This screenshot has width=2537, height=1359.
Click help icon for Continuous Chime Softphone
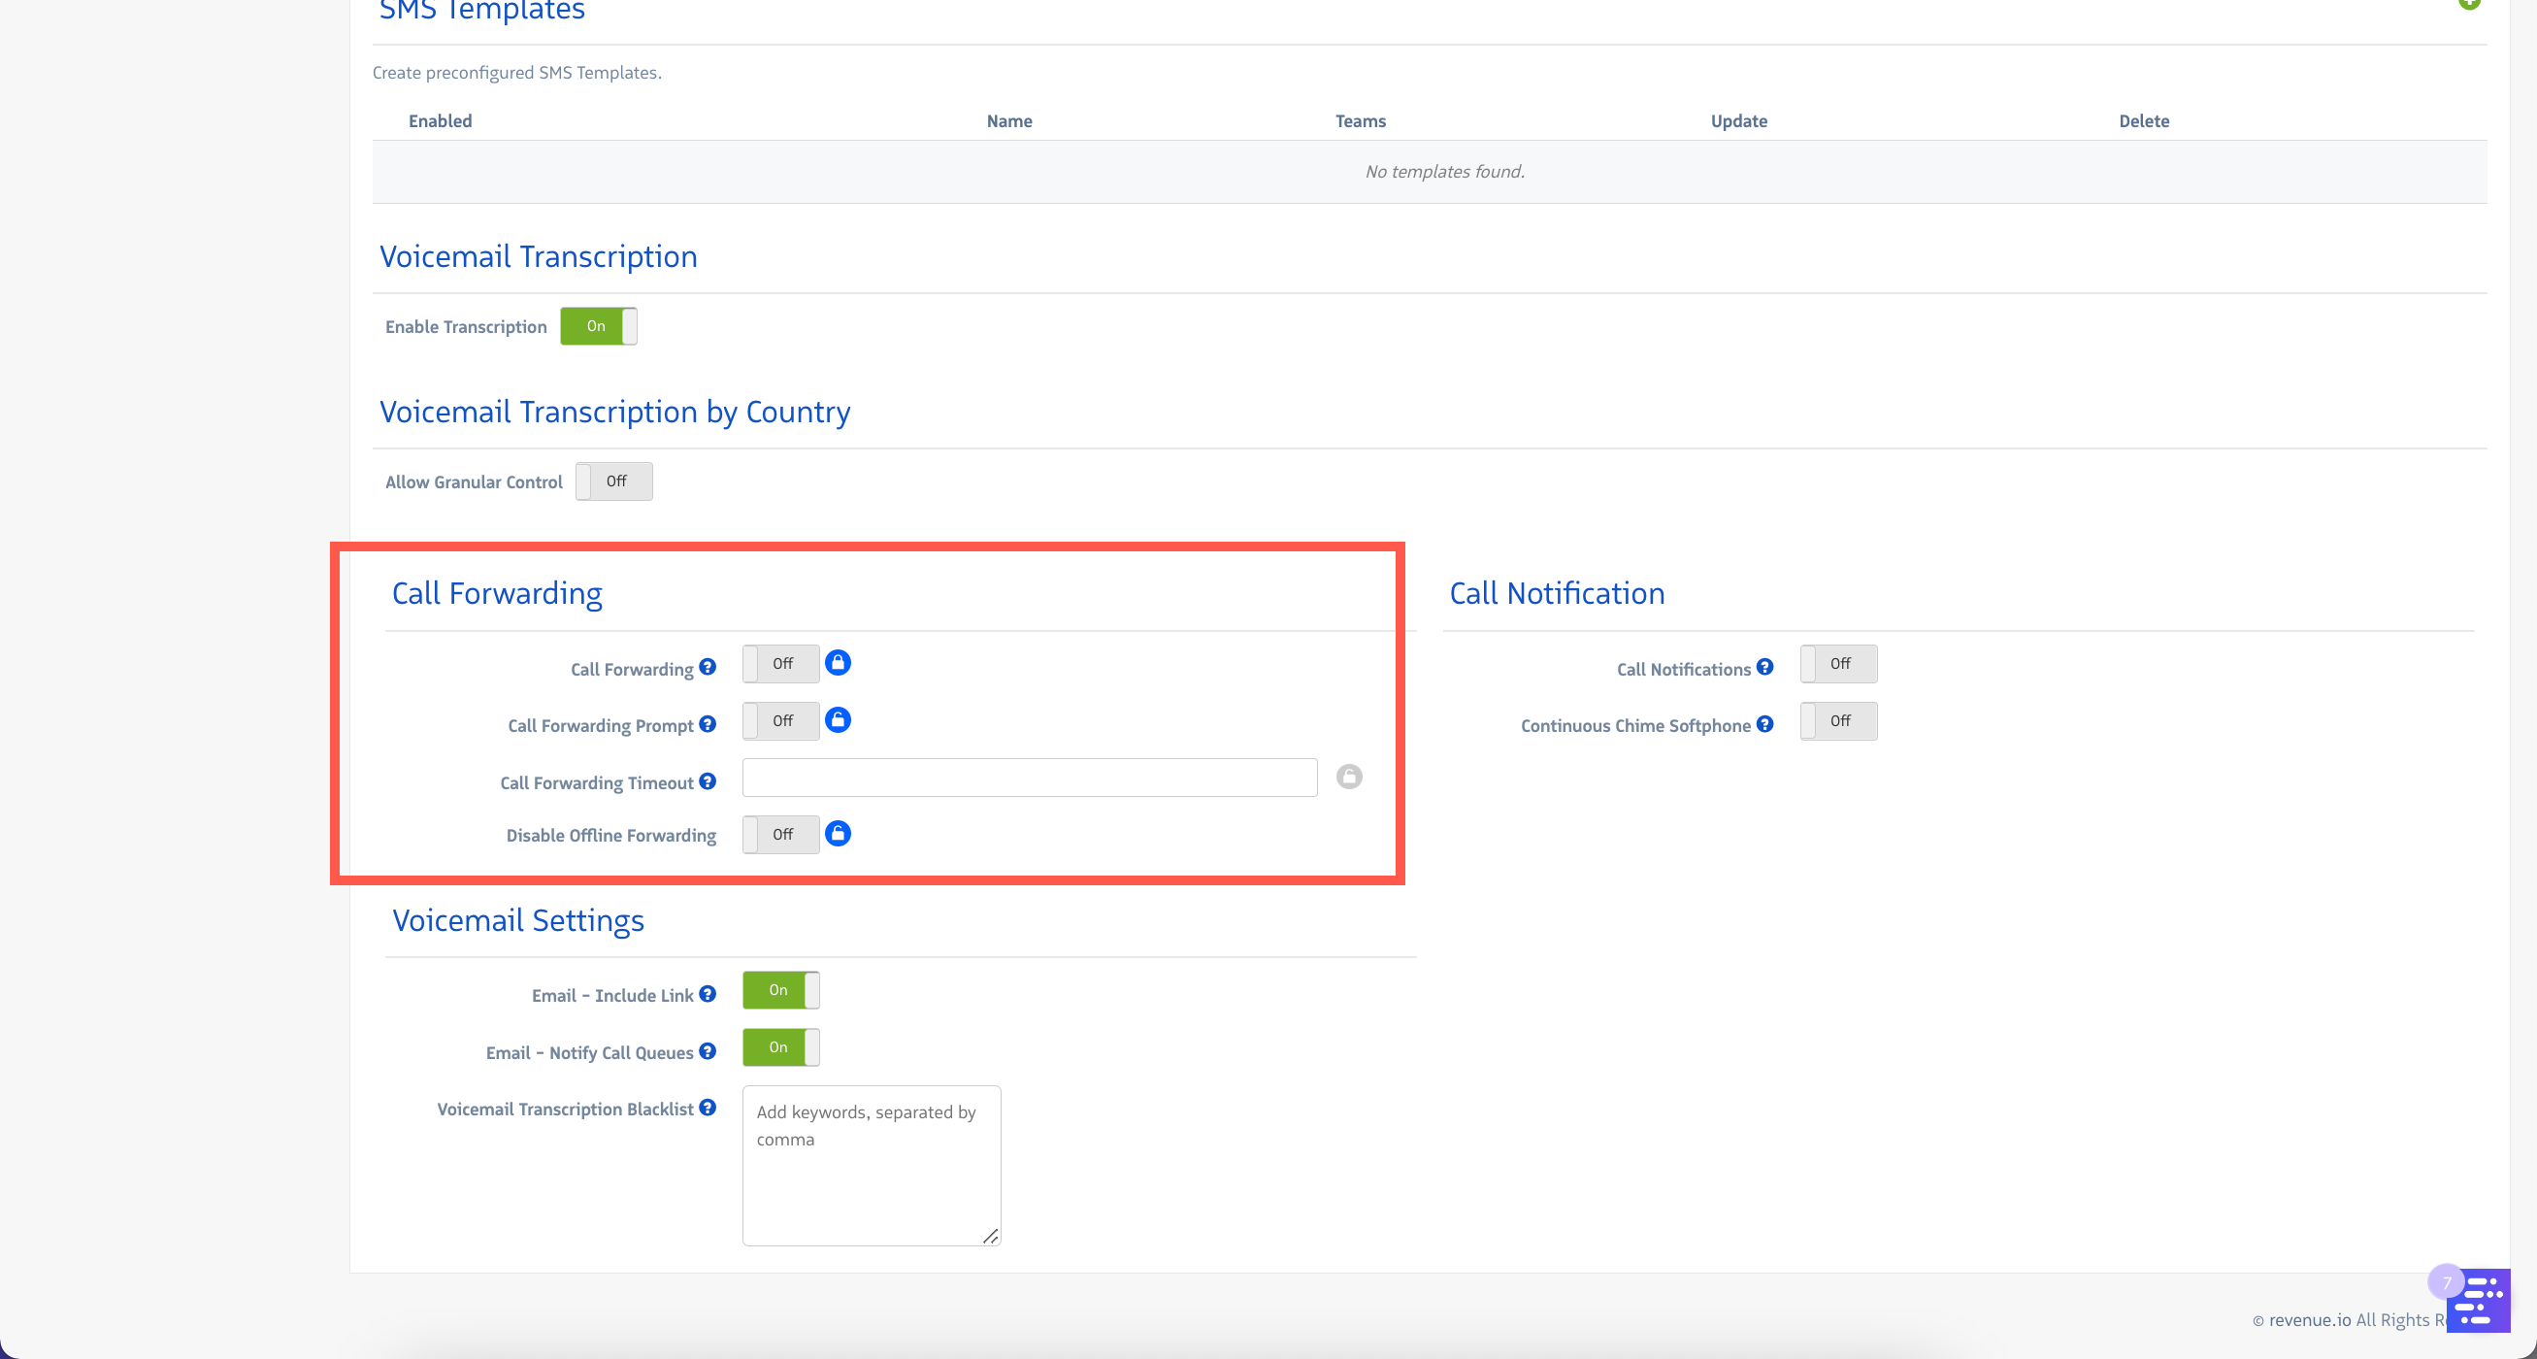1763,725
